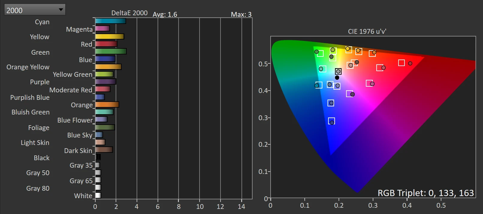Click the 'Foliage' label text
The height and width of the screenshot is (214, 483).
39,128
